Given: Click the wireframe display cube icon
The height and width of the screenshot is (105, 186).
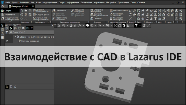Looking at the screenshot, I should pyautogui.click(x=92, y=25).
